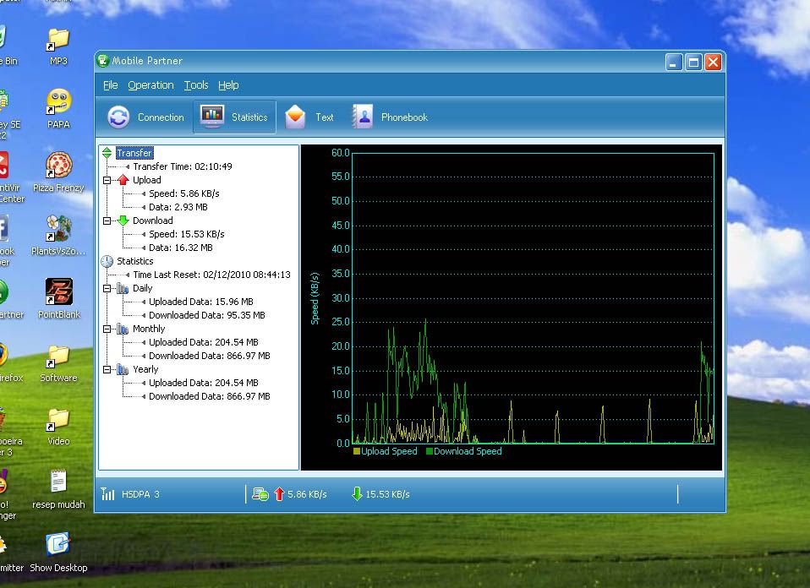Select 'Downloaded Data: 866.97 MB' under Yearly
This screenshot has width=810, height=588.
coord(209,396)
